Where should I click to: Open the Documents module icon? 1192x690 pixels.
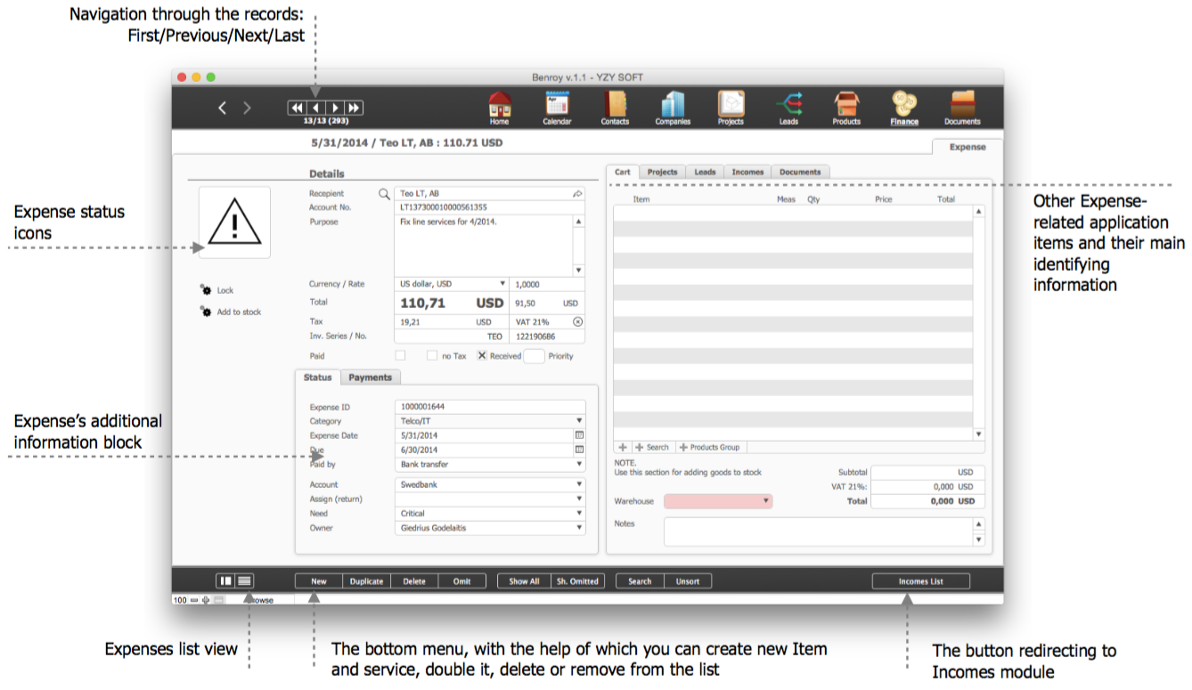(x=962, y=105)
